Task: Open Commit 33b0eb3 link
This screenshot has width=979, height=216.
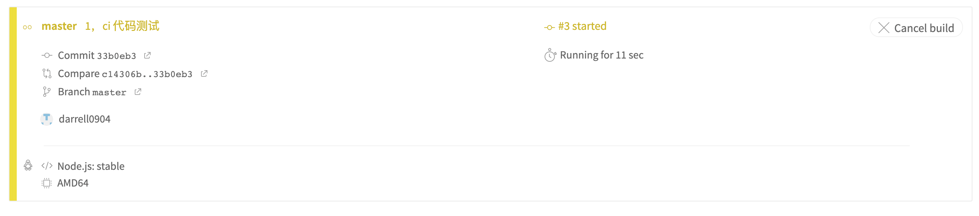Action: coord(97,55)
